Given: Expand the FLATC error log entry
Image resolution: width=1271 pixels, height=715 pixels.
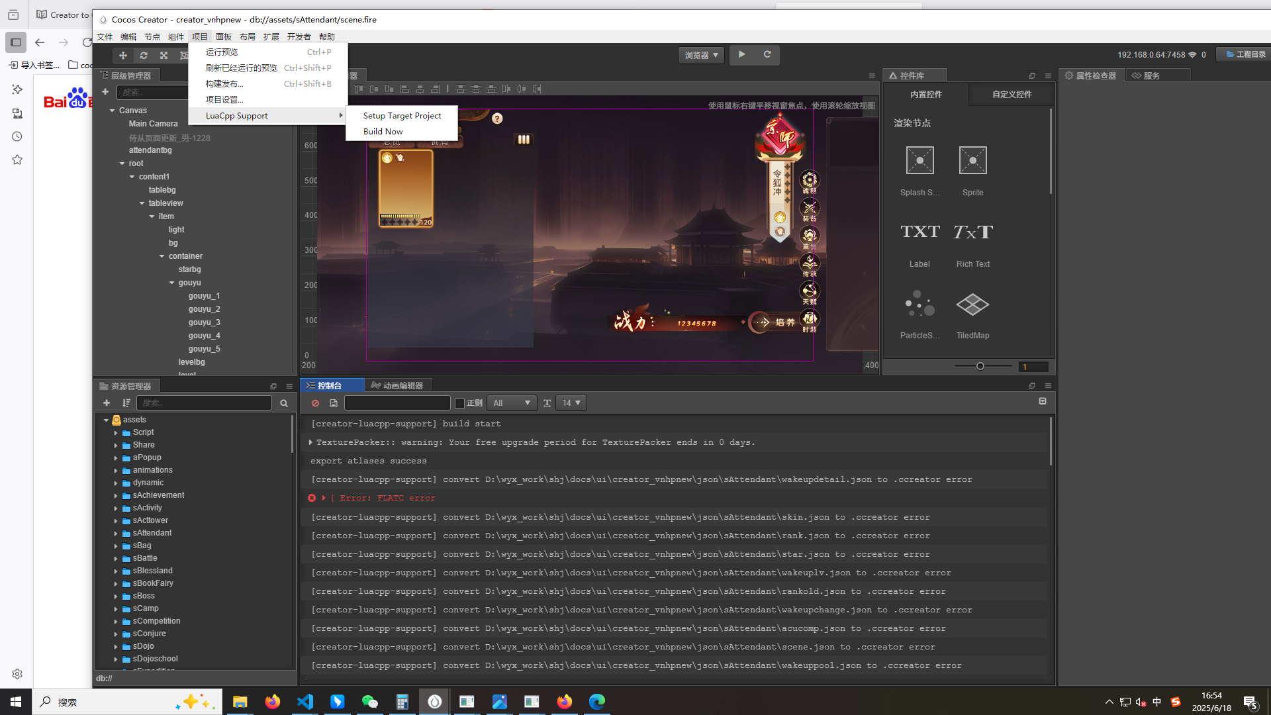Looking at the screenshot, I should coord(324,498).
